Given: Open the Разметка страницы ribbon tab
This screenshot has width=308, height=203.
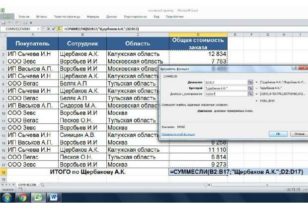Looking at the screenshot, I should [x=67, y=17].
